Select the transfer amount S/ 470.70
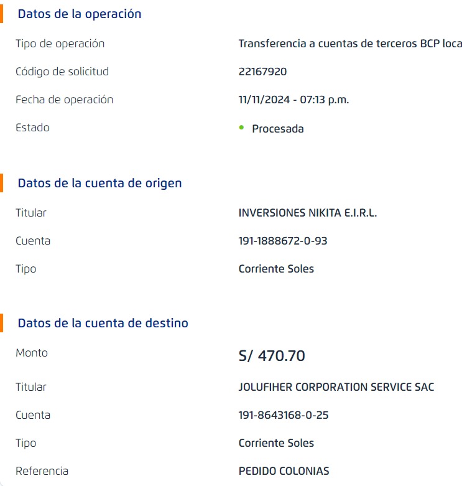 (x=272, y=356)
